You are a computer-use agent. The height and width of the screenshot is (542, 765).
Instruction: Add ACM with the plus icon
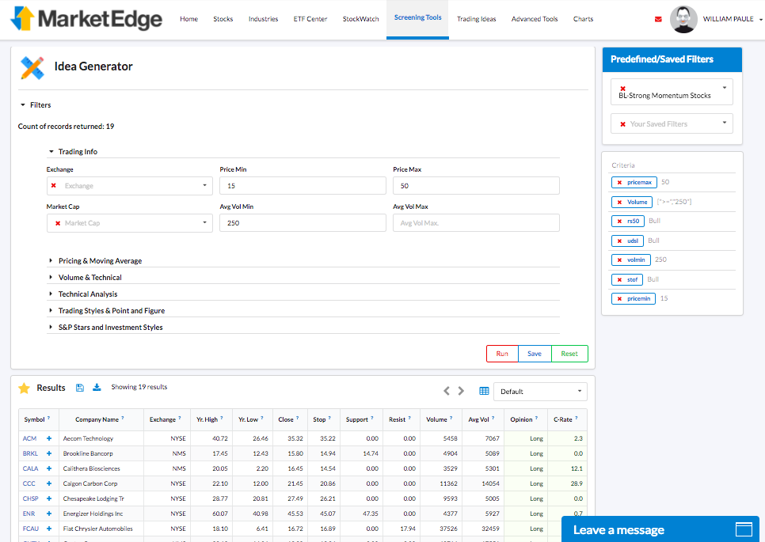click(49, 438)
